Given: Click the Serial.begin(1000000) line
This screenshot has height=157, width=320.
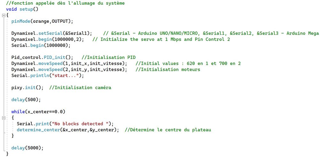Looking at the screenshot, I should pos(41,45).
